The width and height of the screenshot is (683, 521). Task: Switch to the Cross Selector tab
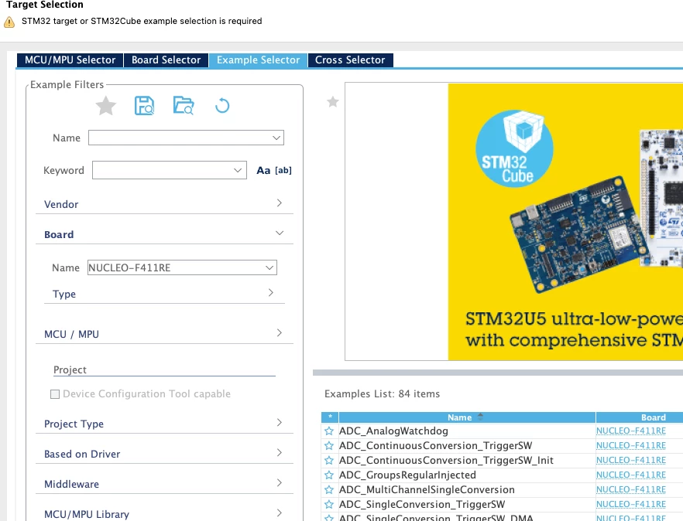tap(350, 60)
